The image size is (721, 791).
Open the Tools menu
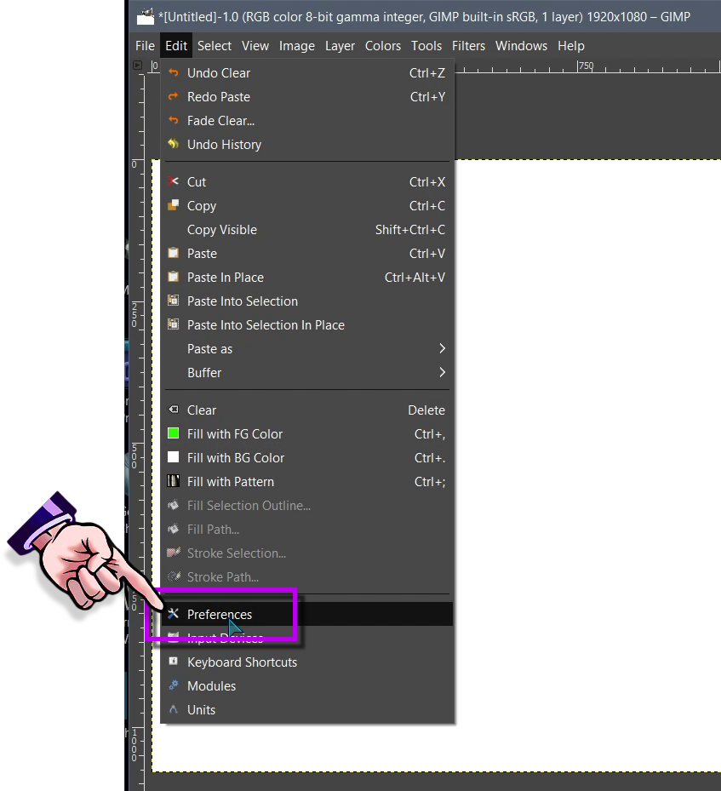[x=426, y=46]
